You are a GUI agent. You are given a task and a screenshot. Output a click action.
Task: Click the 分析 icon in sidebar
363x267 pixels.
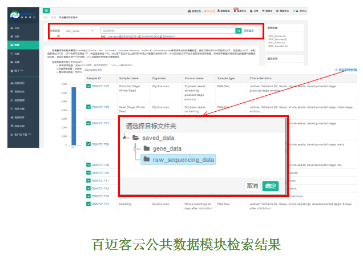tap(9, 36)
